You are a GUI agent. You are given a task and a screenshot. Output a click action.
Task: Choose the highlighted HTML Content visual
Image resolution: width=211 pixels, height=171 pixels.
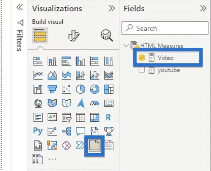94,146
